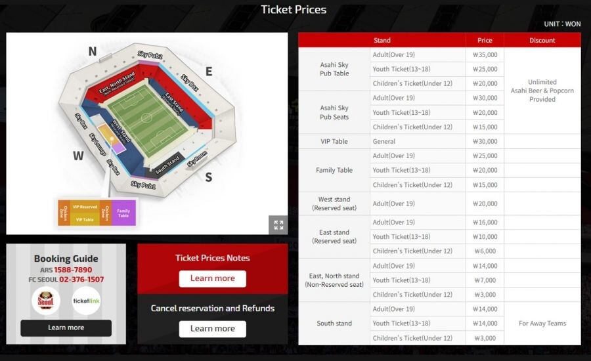Image resolution: width=591 pixels, height=361 pixels.
Task: Click the Sky Pub2 label on stadium map
Action: coord(150,55)
